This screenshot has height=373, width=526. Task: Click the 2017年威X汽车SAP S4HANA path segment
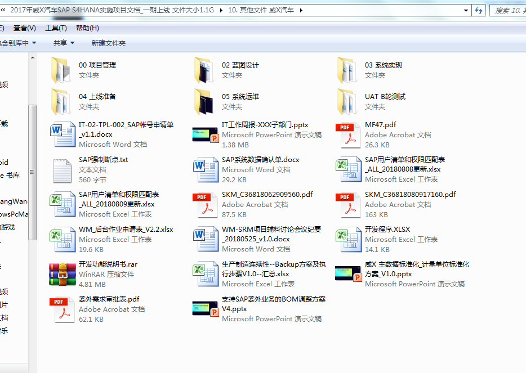click(x=112, y=10)
